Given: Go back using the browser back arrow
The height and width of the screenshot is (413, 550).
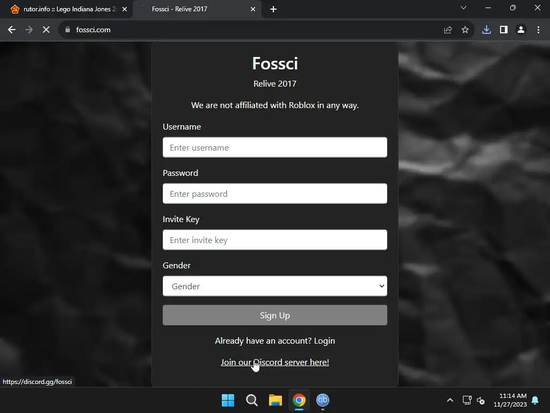Looking at the screenshot, I should (12, 30).
